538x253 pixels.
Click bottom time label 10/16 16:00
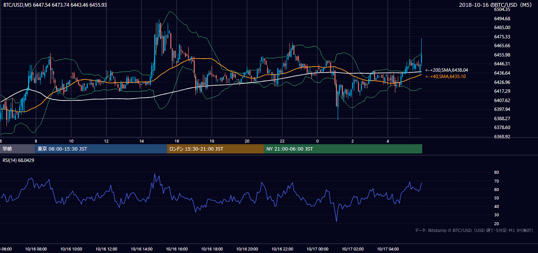177,249
